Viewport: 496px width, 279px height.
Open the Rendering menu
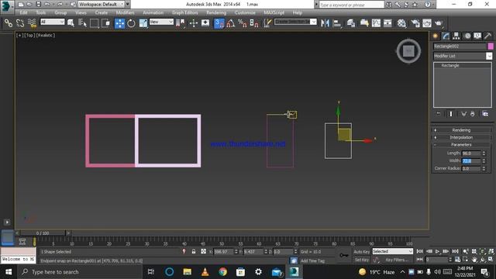[216, 12]
